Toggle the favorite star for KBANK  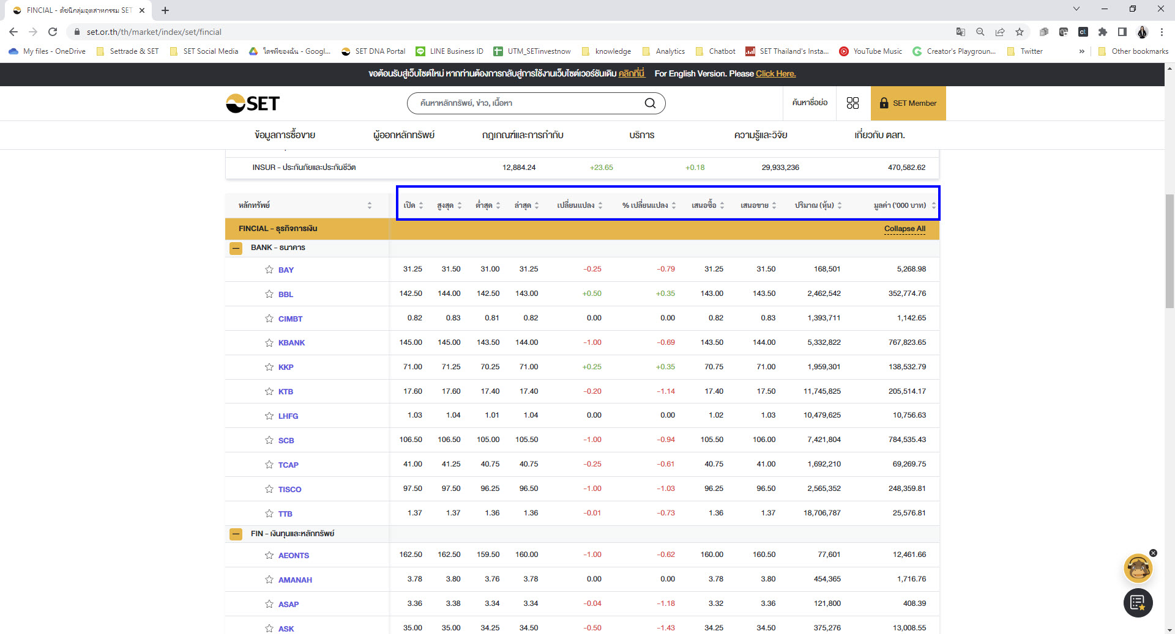click(269, 343)
